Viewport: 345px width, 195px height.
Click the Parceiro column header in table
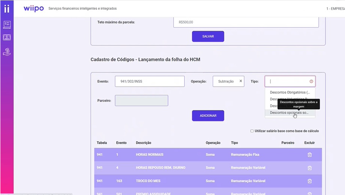click(288, 143)
